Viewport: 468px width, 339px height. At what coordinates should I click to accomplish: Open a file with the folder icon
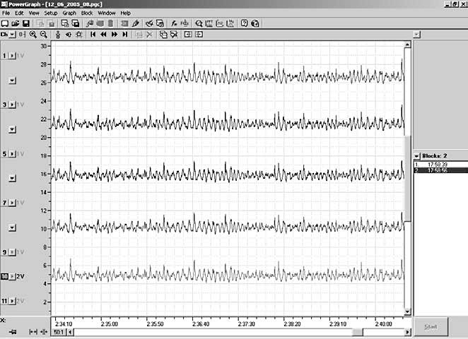pos(16,23)
